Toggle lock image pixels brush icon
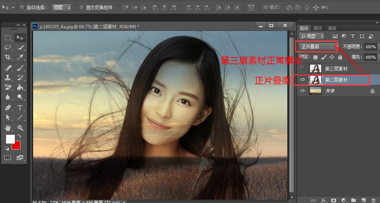380x203 pixels. coord(323,57)
